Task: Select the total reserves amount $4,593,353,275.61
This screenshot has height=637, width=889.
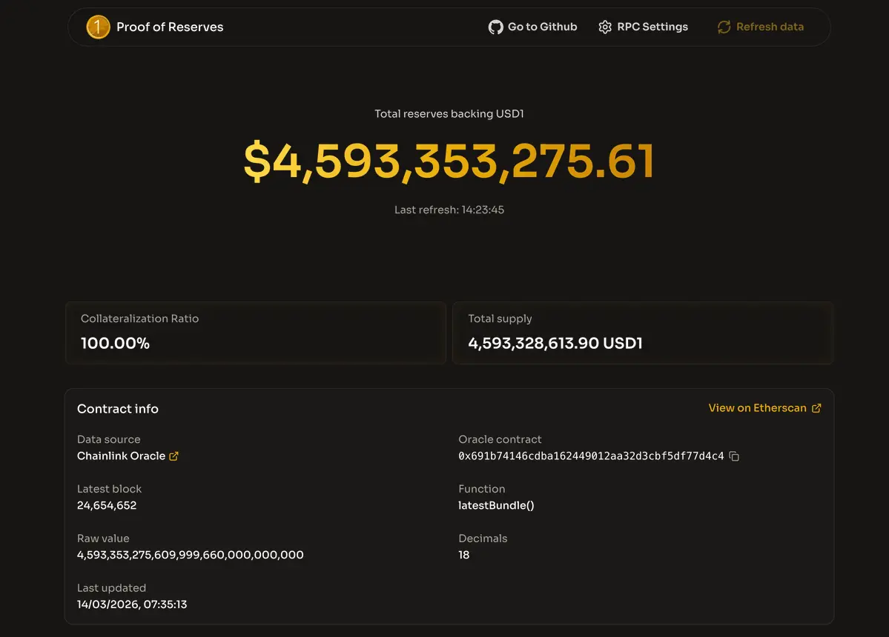Action: [x=449, y=161]
